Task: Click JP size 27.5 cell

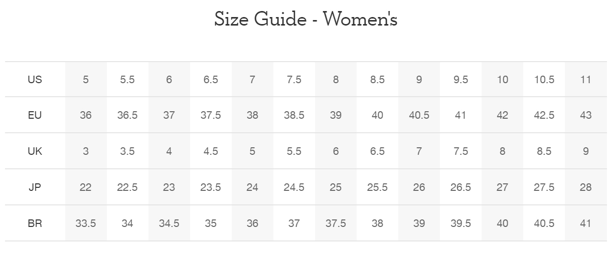Action: click(x=544, y=187)
